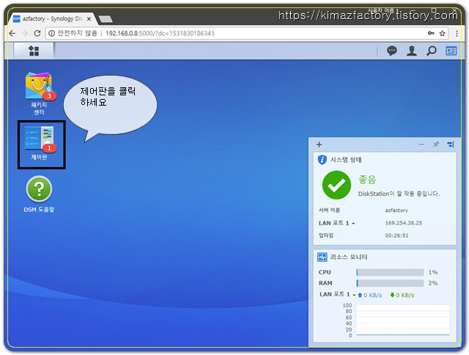Click the 업타임 label
The height and width of the screenshot is (355, 469).
click(326, 235)
